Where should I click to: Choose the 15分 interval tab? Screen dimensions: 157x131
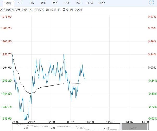tap(78, 3)
